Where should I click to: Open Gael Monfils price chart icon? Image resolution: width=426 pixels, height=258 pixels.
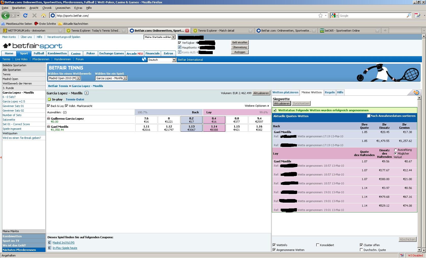(49, 126)
